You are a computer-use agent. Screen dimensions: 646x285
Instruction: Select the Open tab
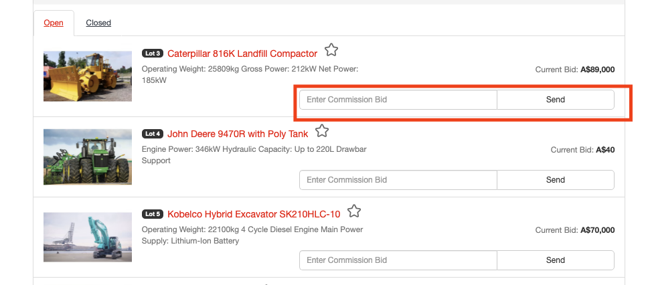[x=54, y=23]
